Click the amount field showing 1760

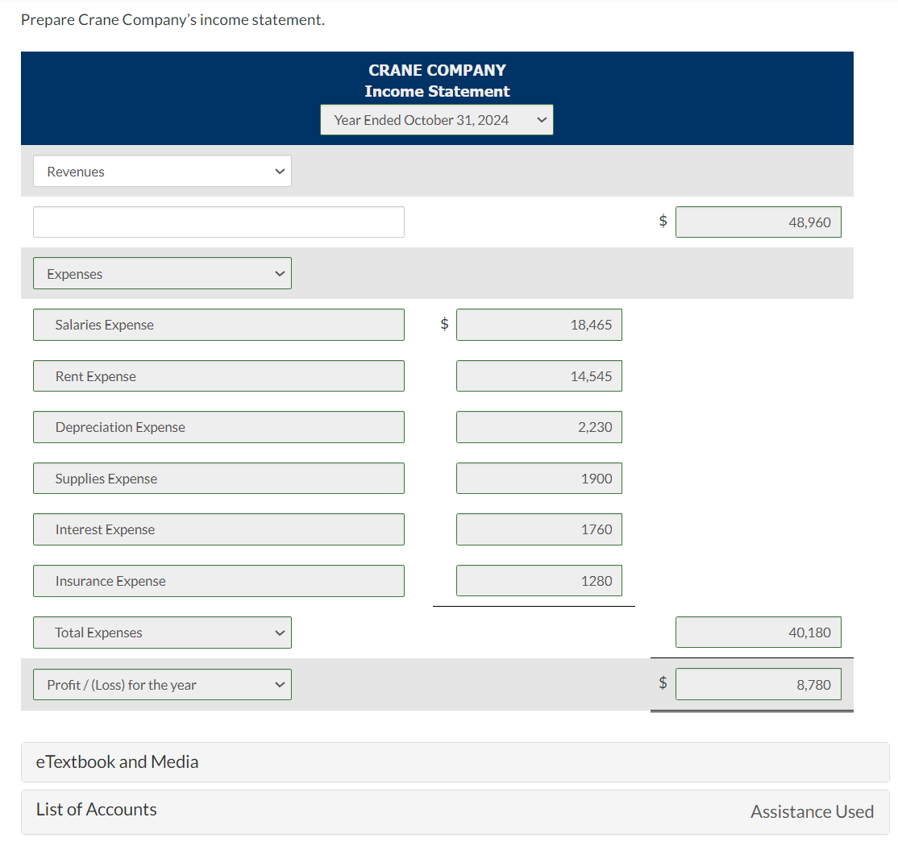coord(539,529)
